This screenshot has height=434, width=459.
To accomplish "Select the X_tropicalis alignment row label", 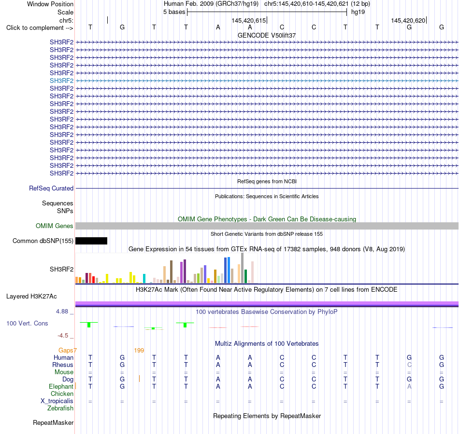I will click(57, 401).
